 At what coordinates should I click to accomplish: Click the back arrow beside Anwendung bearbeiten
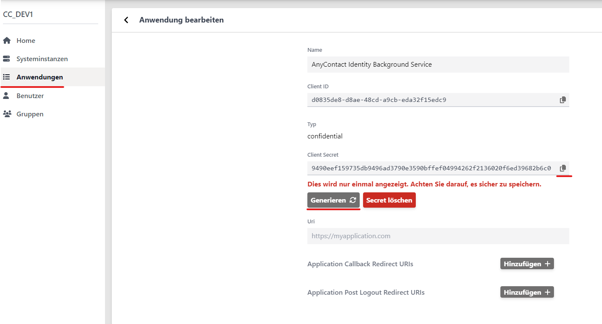tap(126, 20)
